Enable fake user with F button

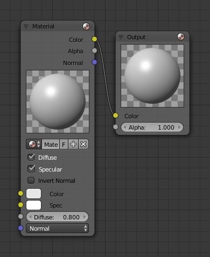(x=64, y=144)
